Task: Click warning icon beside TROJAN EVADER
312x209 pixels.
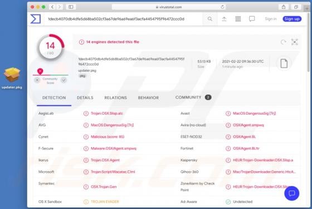Action: pyautogui.click(x=86, y=202)
